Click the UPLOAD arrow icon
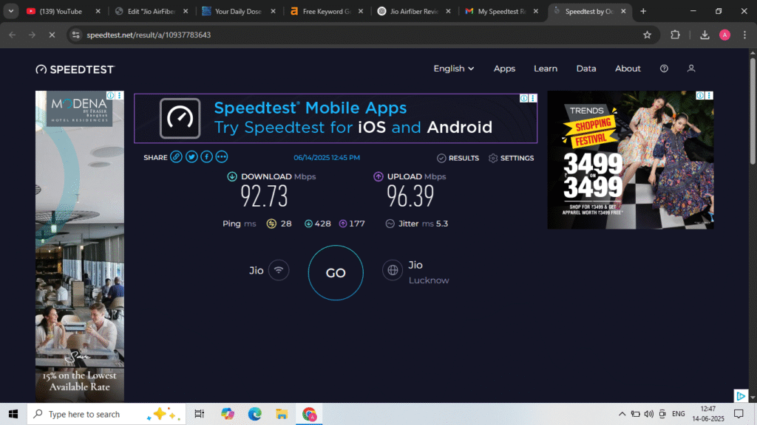The height and width of the screenshot is (425, 757). [378, 176]
